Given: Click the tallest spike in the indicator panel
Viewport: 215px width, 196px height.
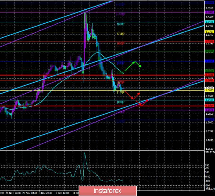Looking at the screenshot, I should 85,153.
